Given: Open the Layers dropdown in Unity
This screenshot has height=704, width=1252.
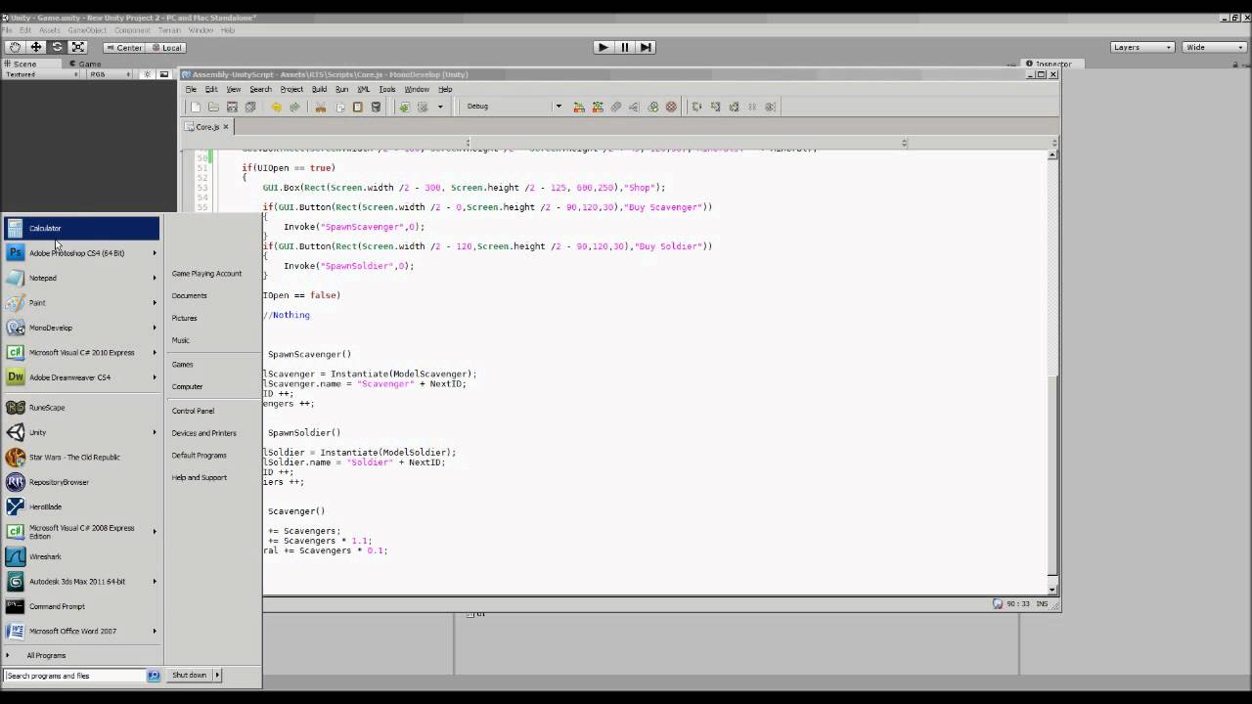Looking at the screenshot, I should (1142, 47).
